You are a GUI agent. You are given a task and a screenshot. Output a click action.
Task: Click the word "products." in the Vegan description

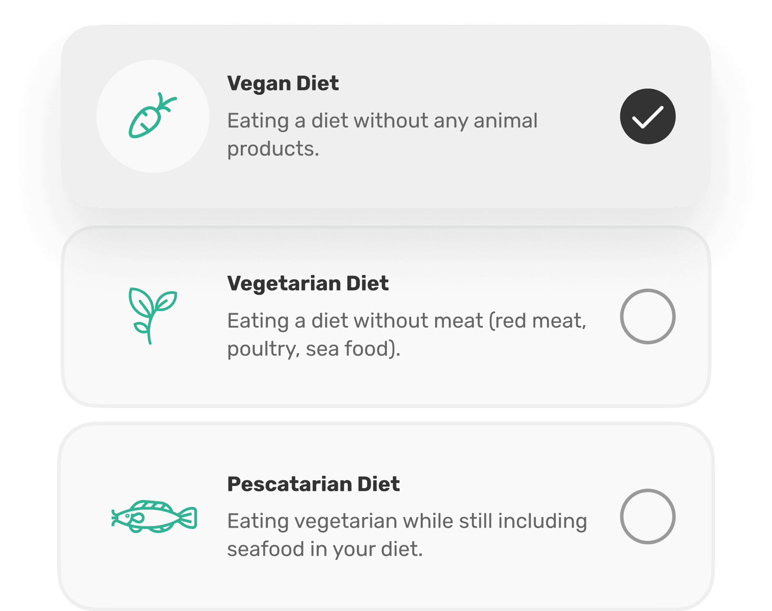(x=273, y=149)
